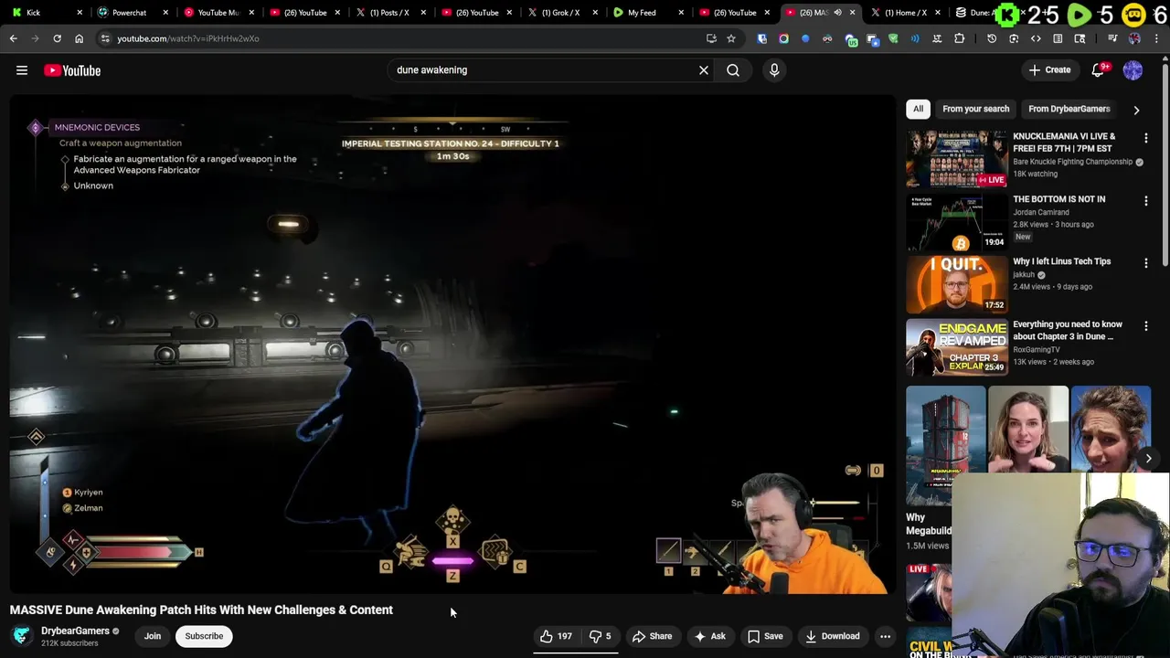1170x658 pixels.
Task: Open the Chrome profile avatar
Action: (x=1134, y=38)
